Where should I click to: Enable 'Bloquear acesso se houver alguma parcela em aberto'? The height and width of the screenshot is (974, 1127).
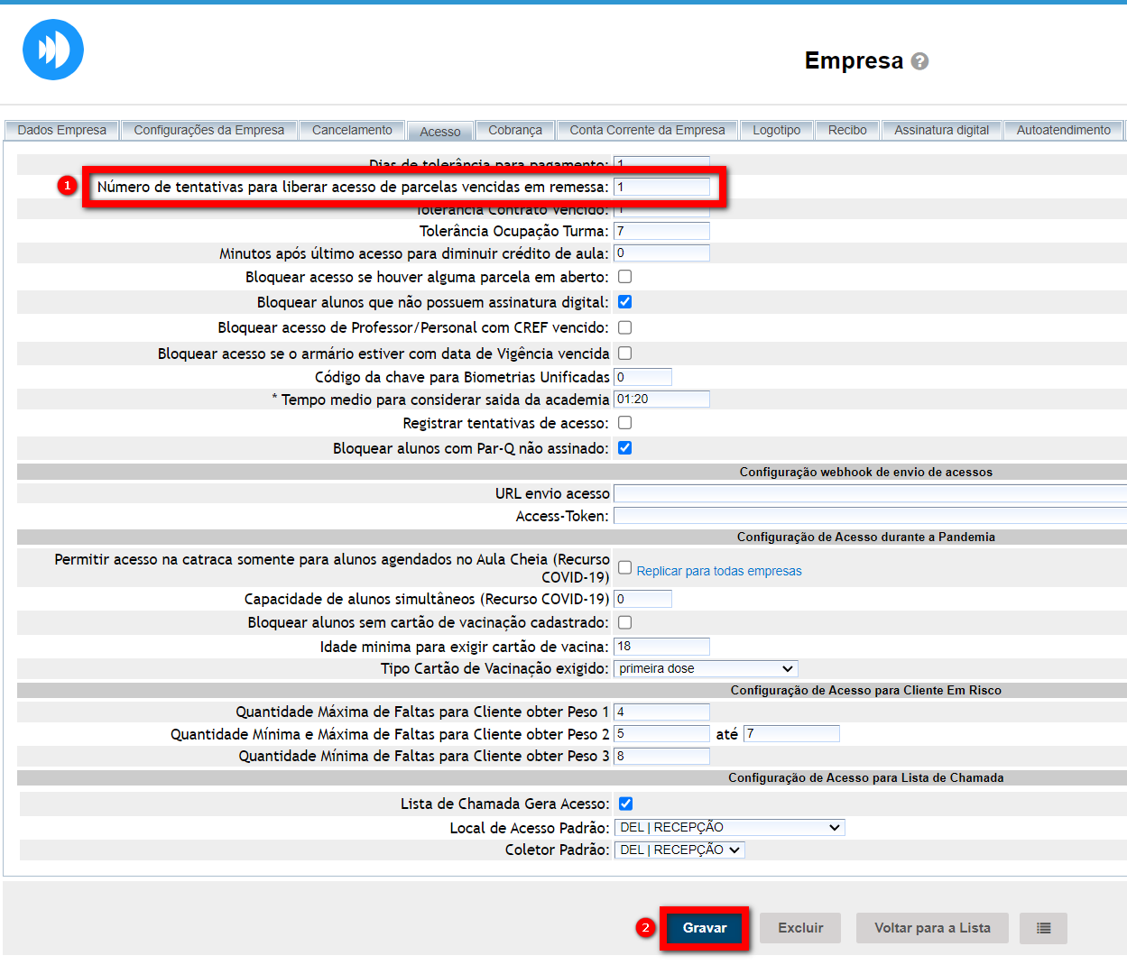click(x=624, y=277)
